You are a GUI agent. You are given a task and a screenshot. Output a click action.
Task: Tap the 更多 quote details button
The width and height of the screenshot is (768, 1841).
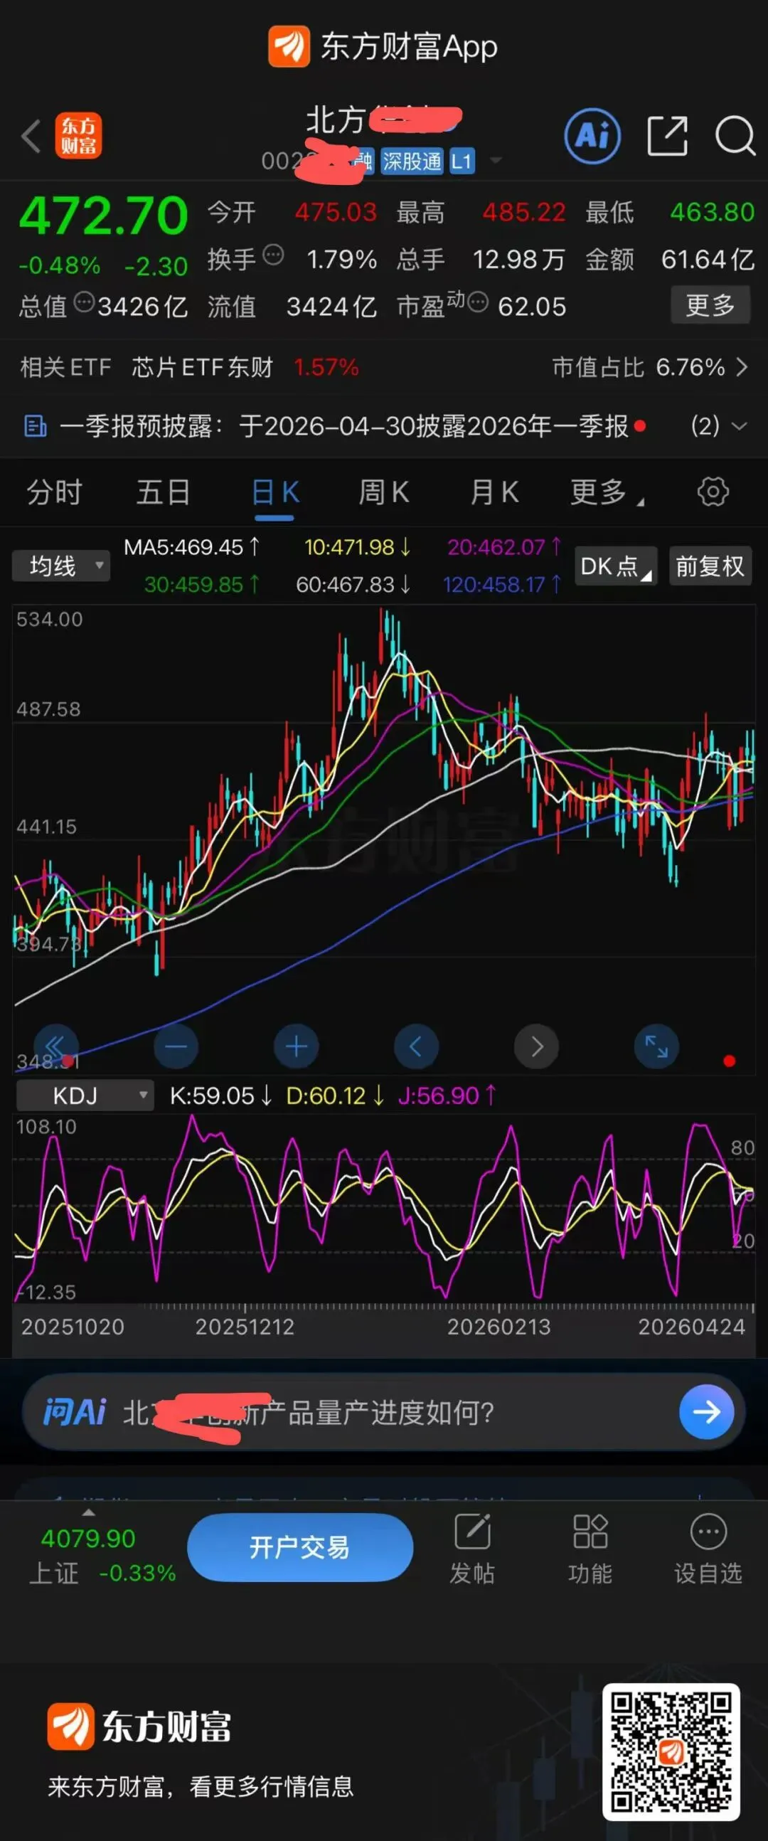pyautogui.click(x=710, y=305)
